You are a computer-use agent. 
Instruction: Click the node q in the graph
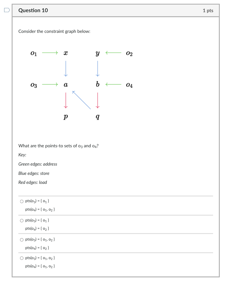(x=97, y=117)
